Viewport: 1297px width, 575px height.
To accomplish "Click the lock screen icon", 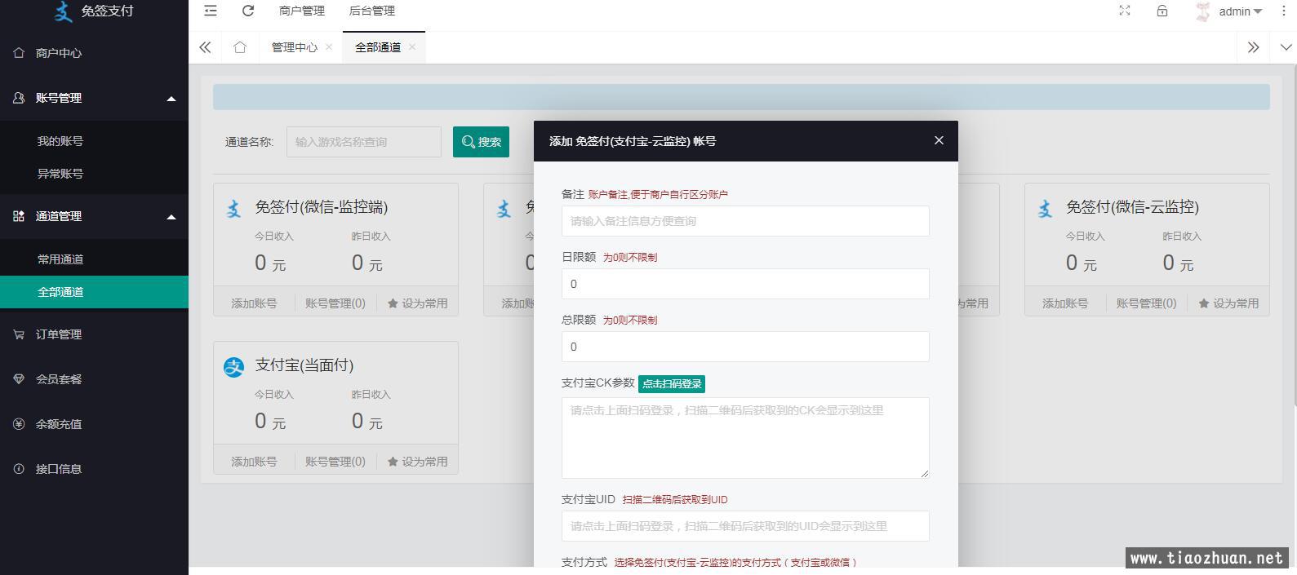I will [1162, 11].
